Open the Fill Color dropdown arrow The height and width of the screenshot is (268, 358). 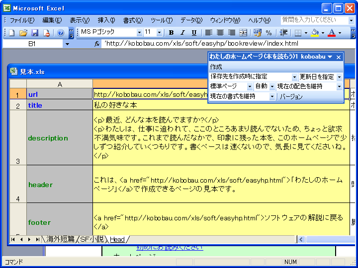click(x=323, y=33)
